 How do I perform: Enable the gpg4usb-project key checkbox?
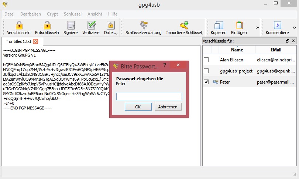coord(206,71)
